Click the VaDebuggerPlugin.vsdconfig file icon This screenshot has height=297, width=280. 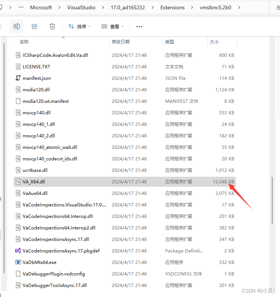(18, 274)
